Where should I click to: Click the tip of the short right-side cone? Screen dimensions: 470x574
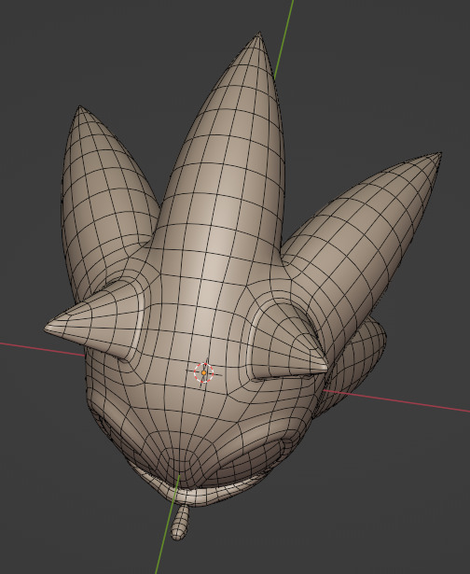pyautogui.click(x=324, y=367)
